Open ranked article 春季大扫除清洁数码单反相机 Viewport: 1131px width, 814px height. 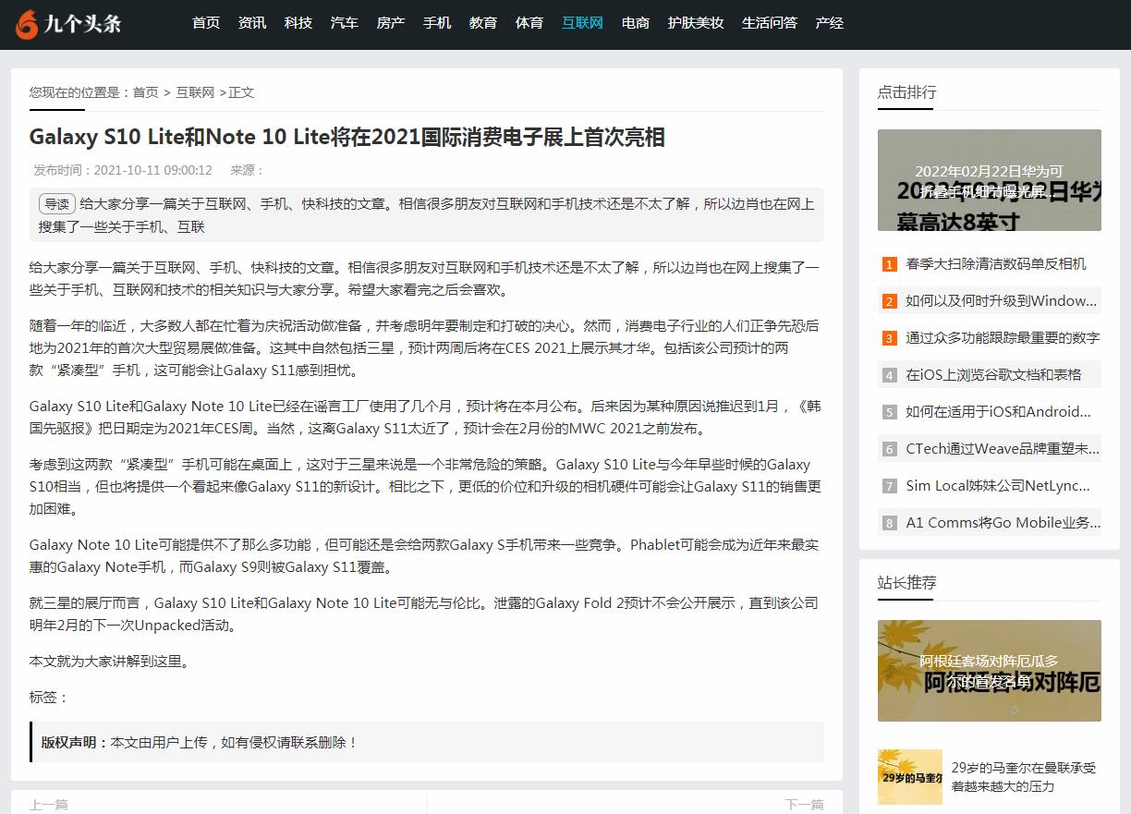click(x=996, y=263)
